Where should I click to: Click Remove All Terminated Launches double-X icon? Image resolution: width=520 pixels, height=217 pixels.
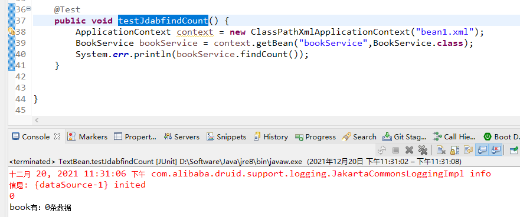pos(423,151)
